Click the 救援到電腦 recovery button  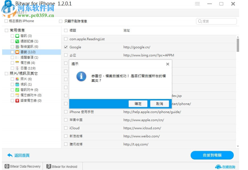coord(212,155)
